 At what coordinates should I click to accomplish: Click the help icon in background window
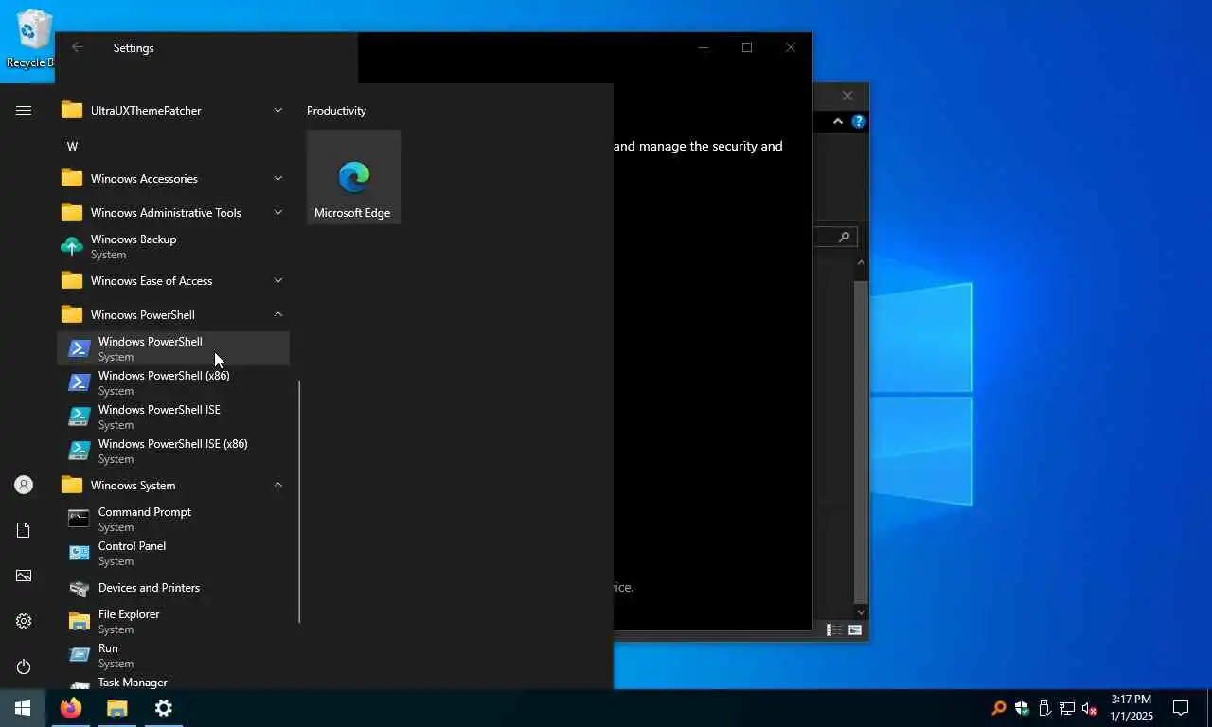858,121
